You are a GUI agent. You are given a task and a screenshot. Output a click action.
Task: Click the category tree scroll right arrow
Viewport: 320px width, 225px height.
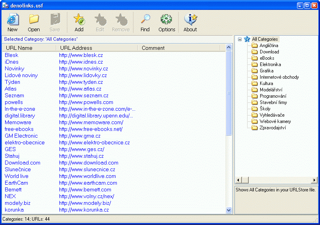point(314,180)
